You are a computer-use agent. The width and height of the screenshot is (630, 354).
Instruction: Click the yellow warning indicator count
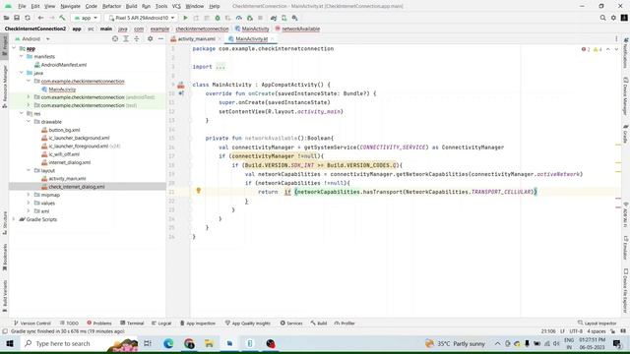[x=598, y=49]
